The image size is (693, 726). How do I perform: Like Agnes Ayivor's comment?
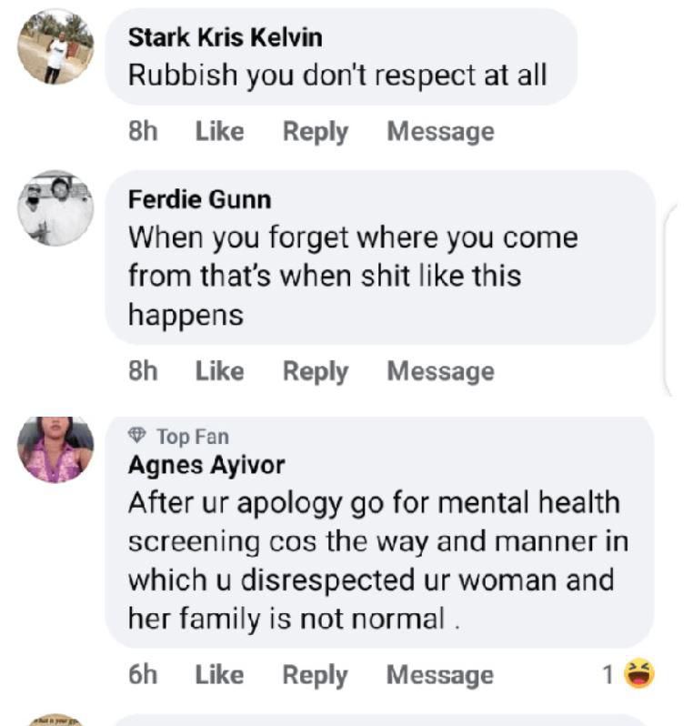[219, 674]
